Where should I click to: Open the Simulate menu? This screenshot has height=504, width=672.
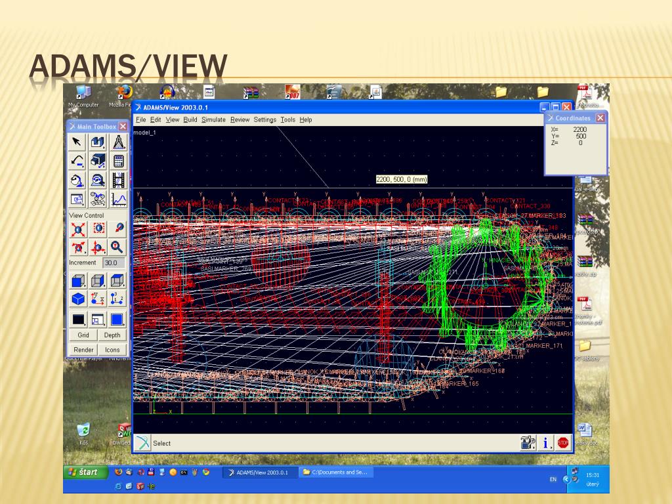(x=213, y=119)
